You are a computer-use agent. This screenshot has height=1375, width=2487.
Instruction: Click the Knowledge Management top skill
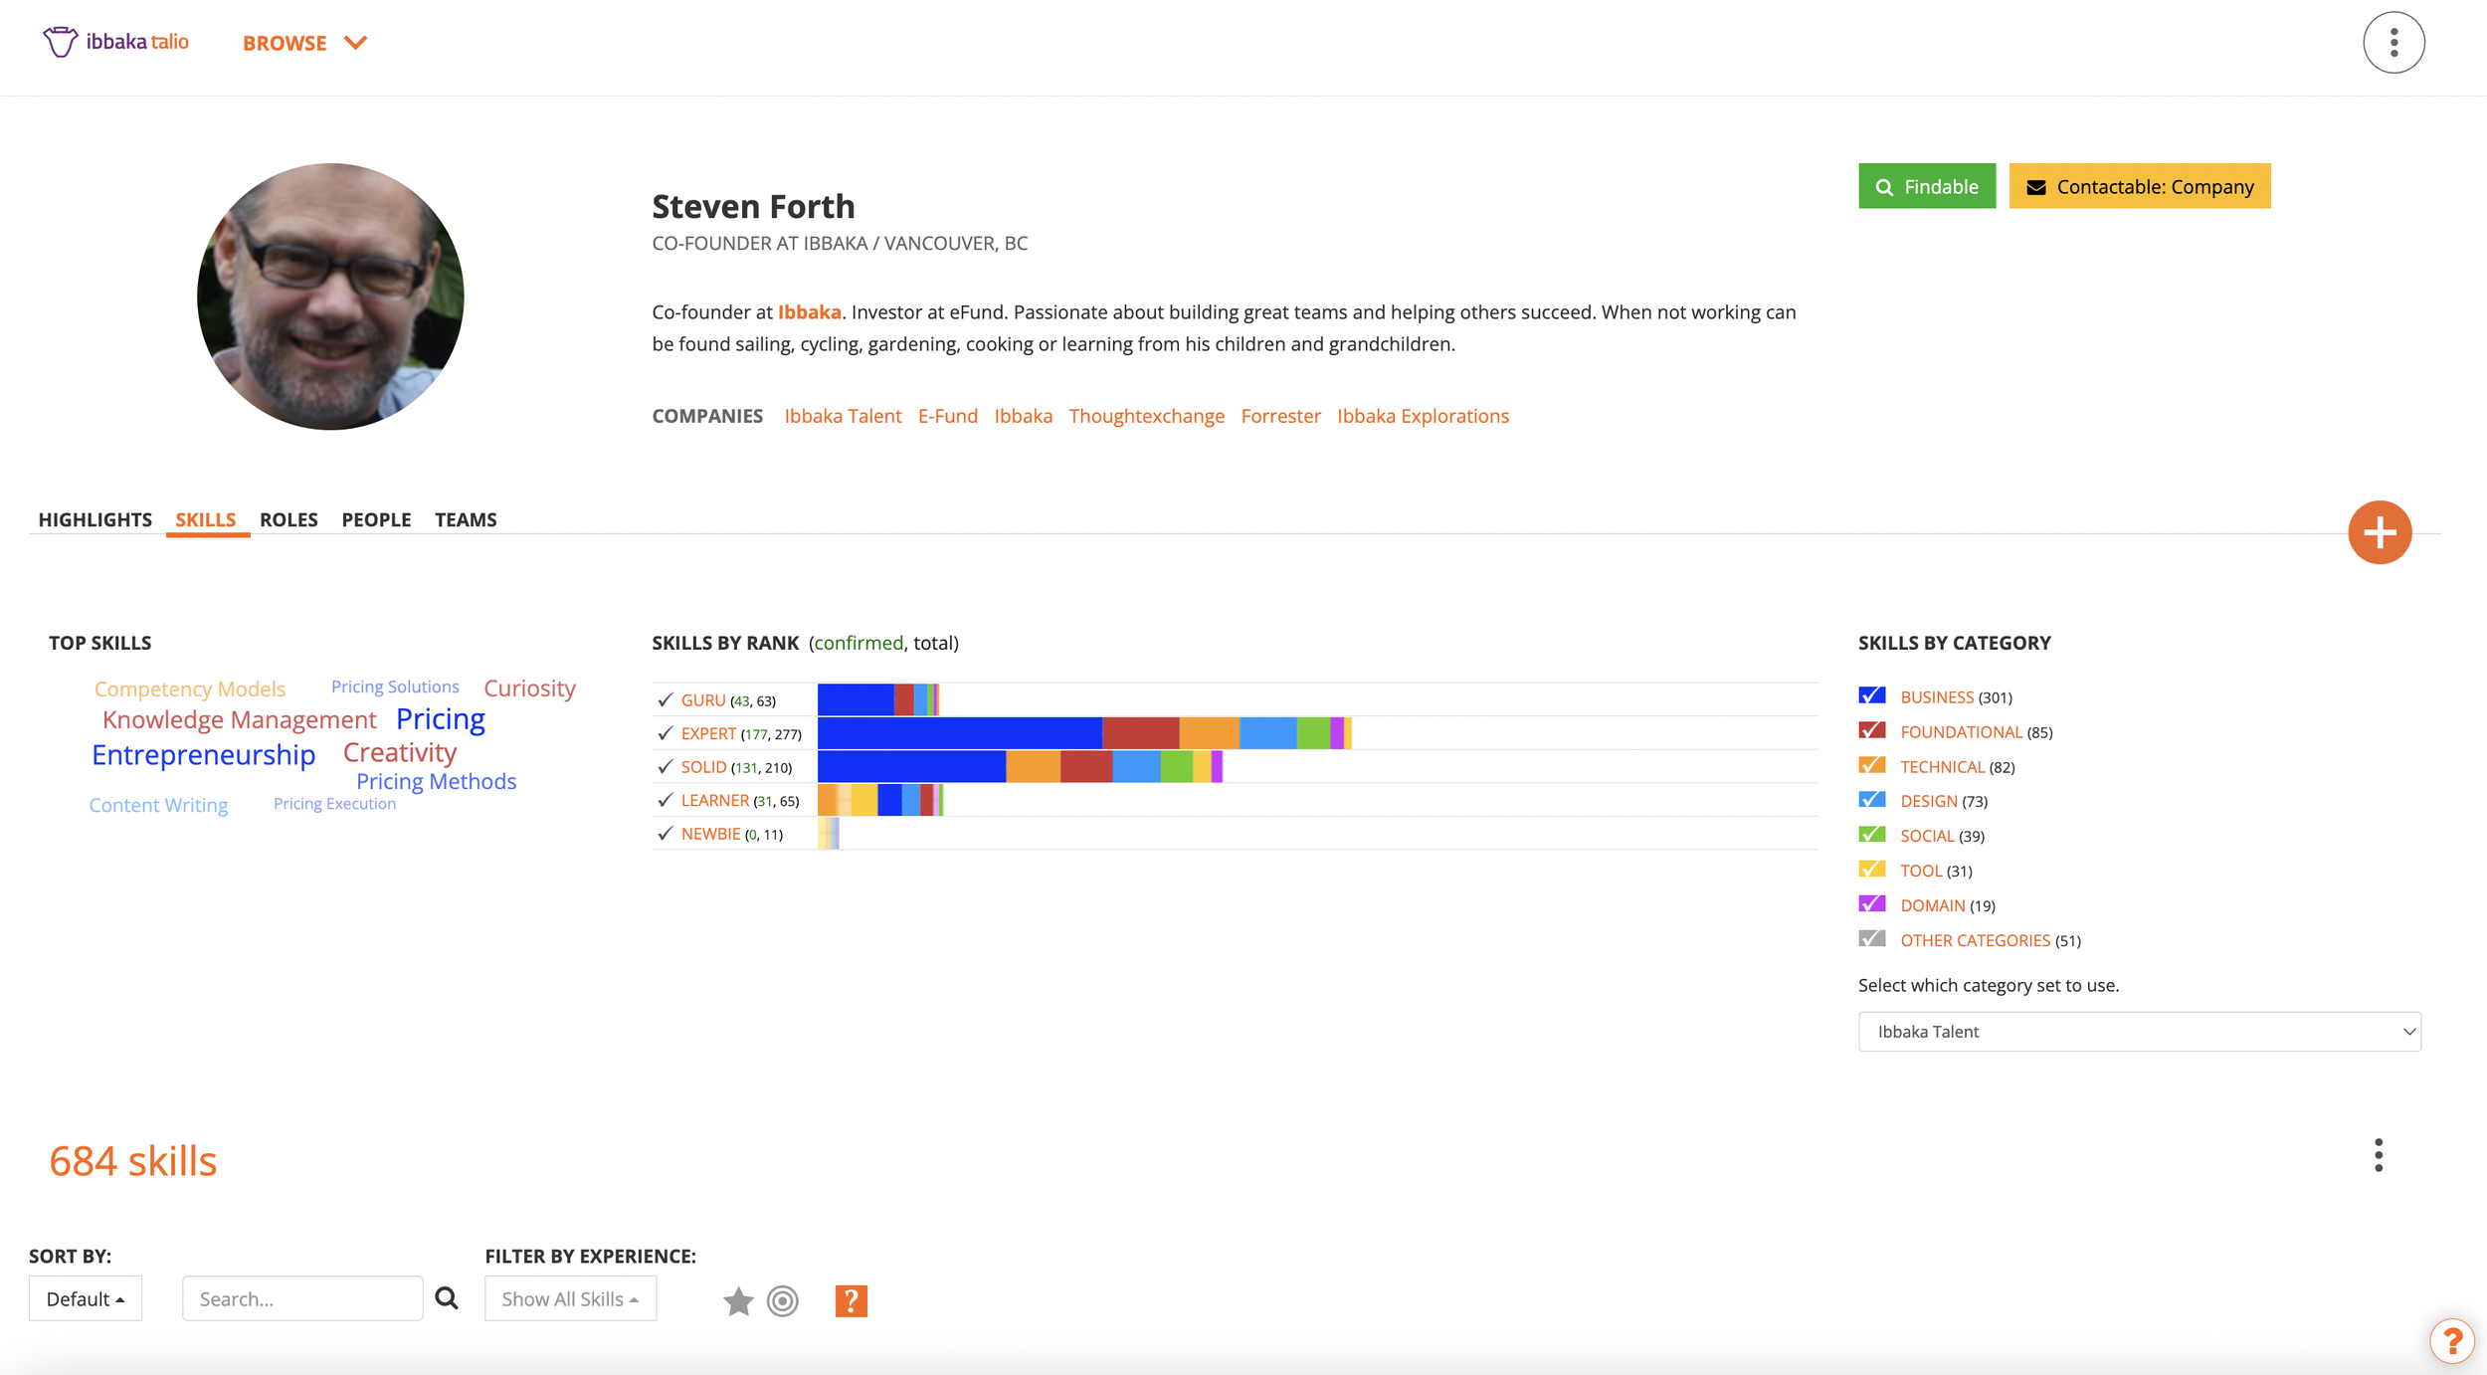(x=240, y=719)
